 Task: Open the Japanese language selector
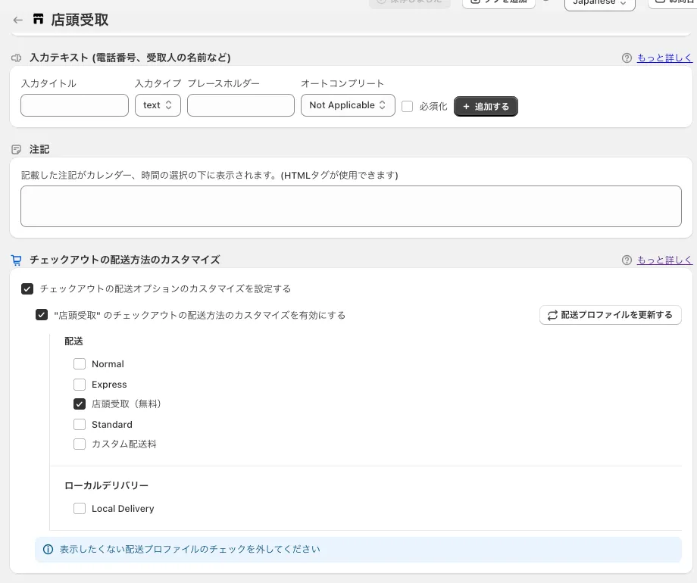(x=599, y=4)
